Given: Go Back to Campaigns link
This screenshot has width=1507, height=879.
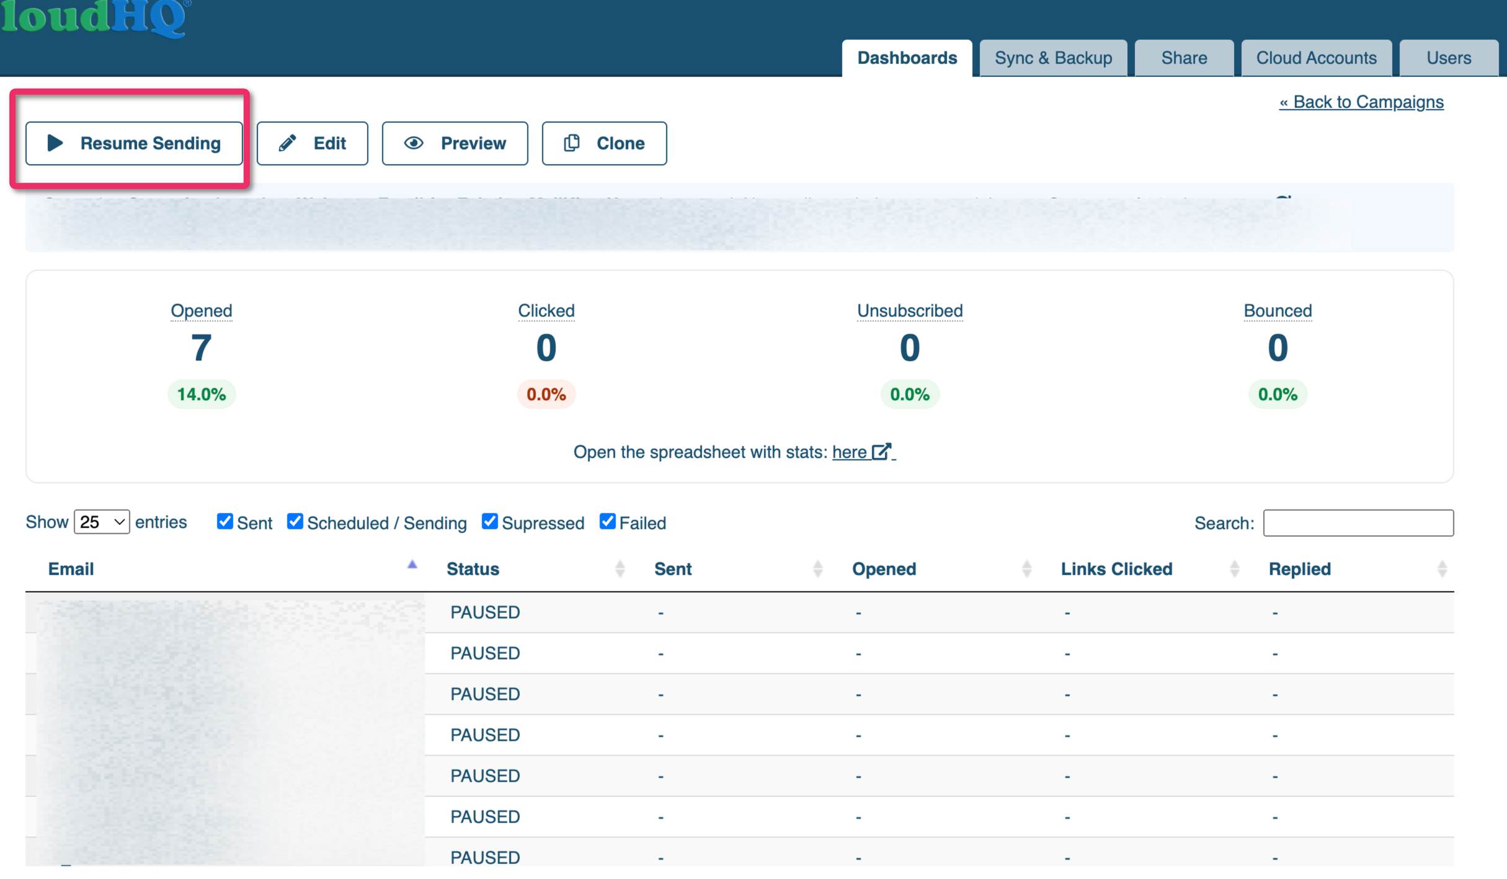Looking at the screenshot, I should [1361, 102].
